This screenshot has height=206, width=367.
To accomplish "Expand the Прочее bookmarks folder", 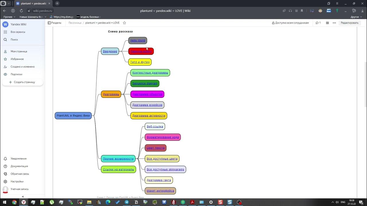I will tap(9, 17).
